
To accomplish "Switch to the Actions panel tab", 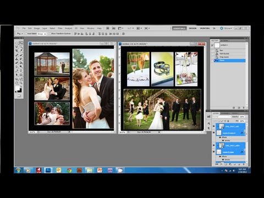I will pos(224,41).
